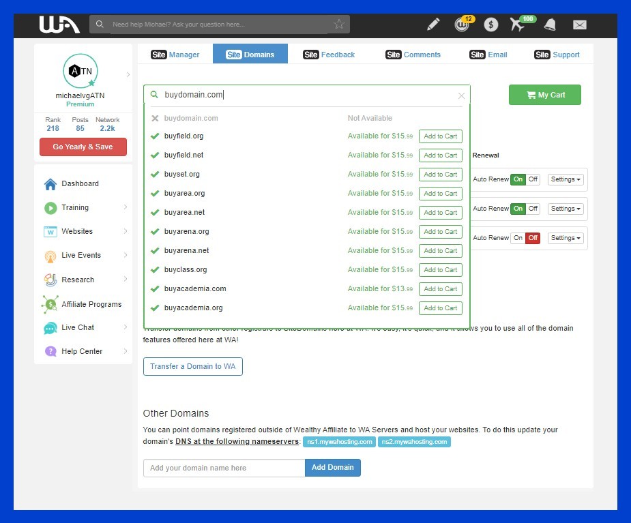The image size is (631, 523).
Task: Click the domain search magnifier icon
Action: 154,95
